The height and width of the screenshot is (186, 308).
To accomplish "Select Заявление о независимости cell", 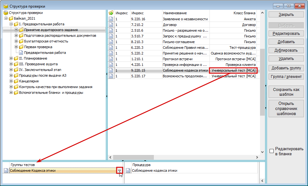I will (185, 19).
